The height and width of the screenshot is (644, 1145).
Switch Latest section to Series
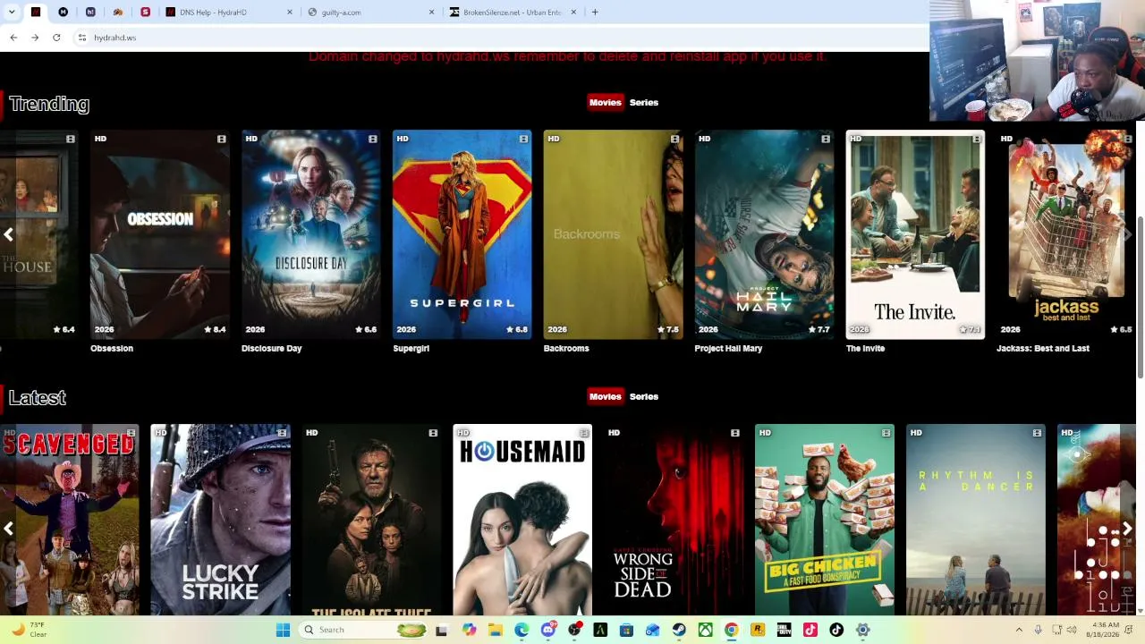[x=644, y=396]
